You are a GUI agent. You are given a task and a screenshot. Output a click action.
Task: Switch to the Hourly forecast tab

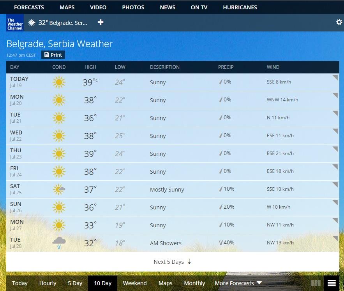48,283
